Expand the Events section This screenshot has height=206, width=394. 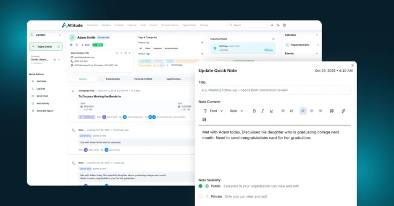317,53
